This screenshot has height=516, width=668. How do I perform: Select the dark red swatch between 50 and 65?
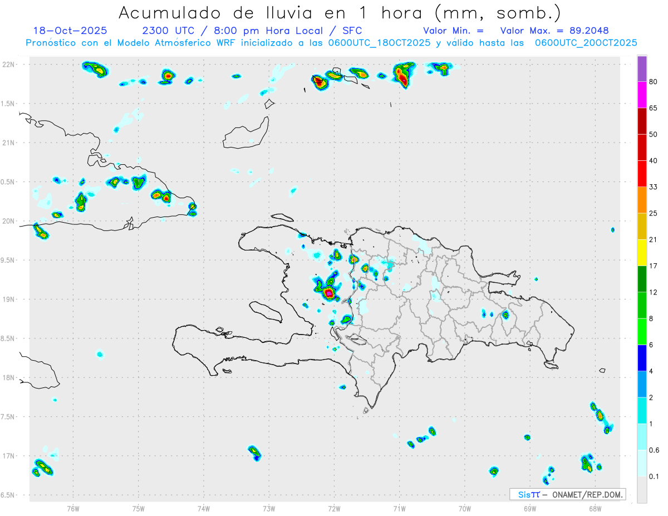pos(642,121)
